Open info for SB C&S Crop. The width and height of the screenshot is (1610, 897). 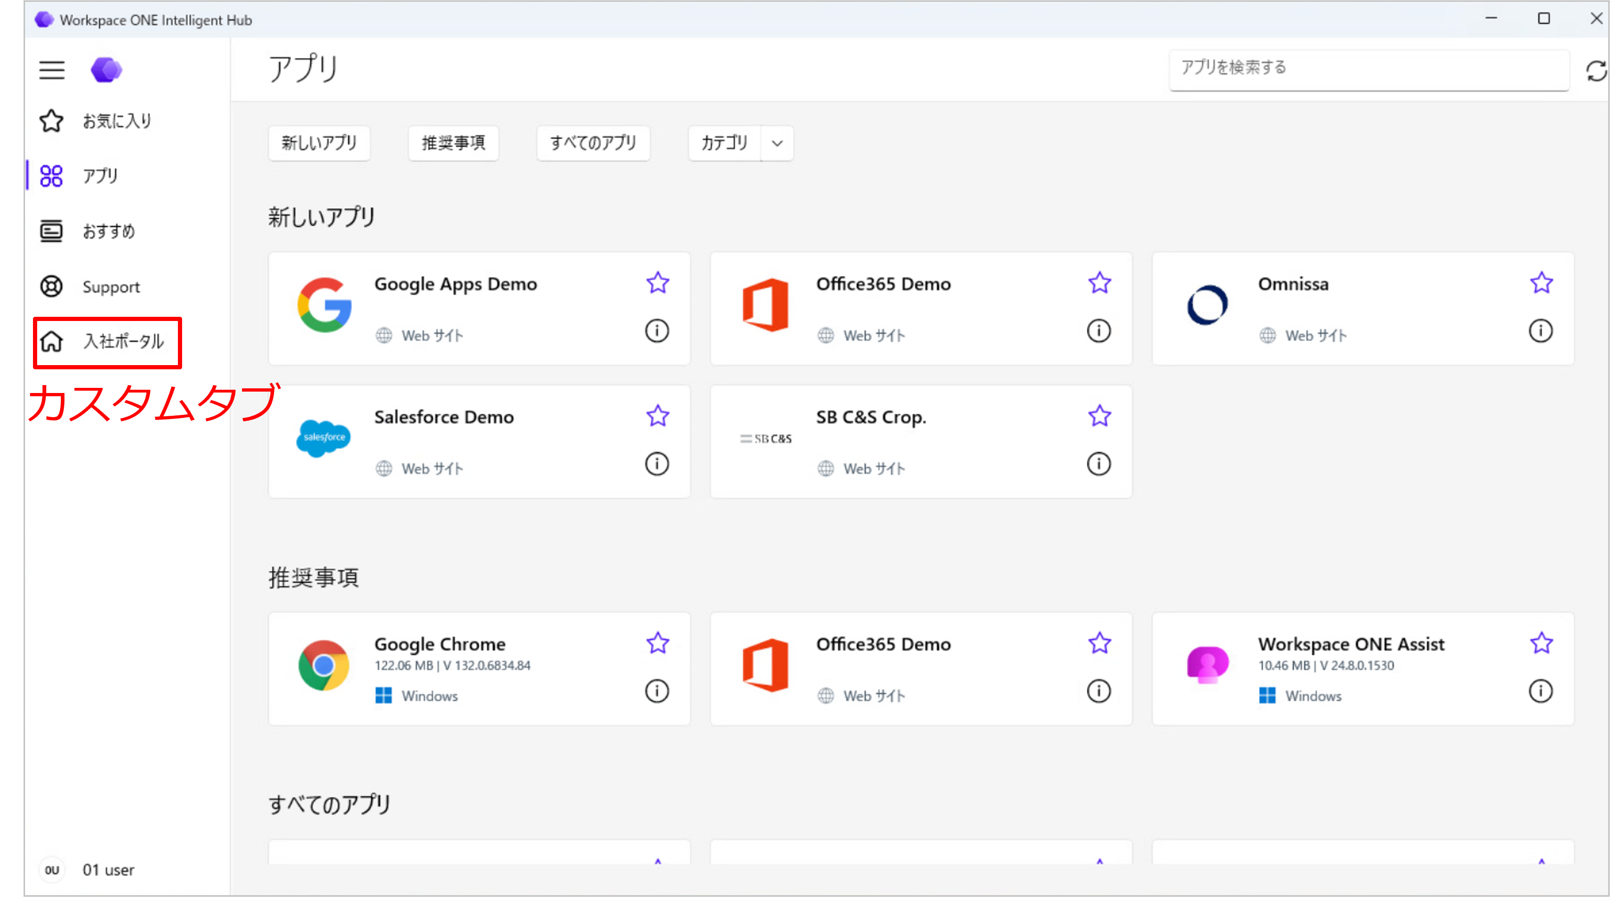coord(1099,464)
